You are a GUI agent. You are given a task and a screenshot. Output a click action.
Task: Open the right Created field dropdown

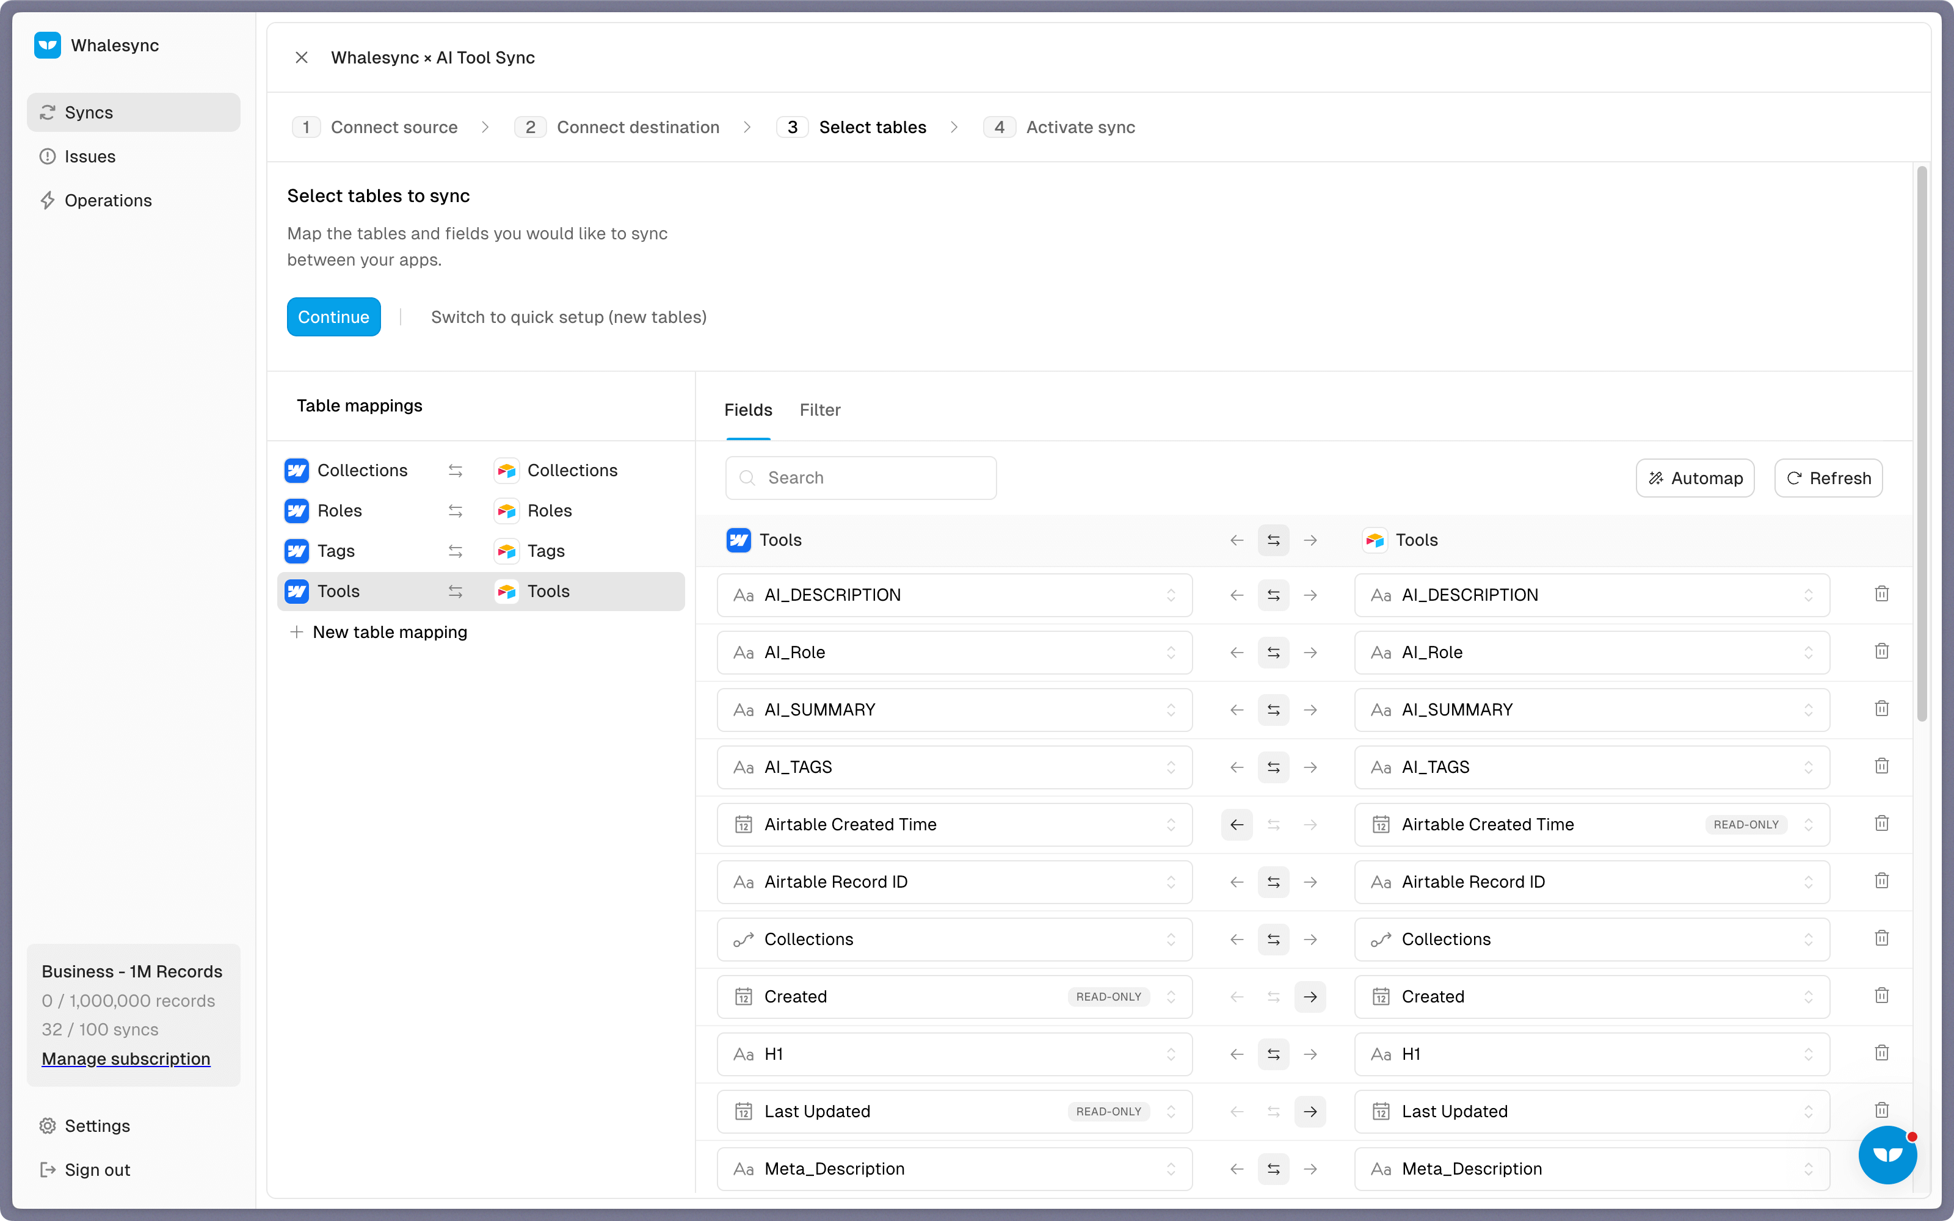pos(1591,996)
